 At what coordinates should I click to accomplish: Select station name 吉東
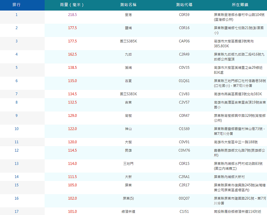[128, 102]
